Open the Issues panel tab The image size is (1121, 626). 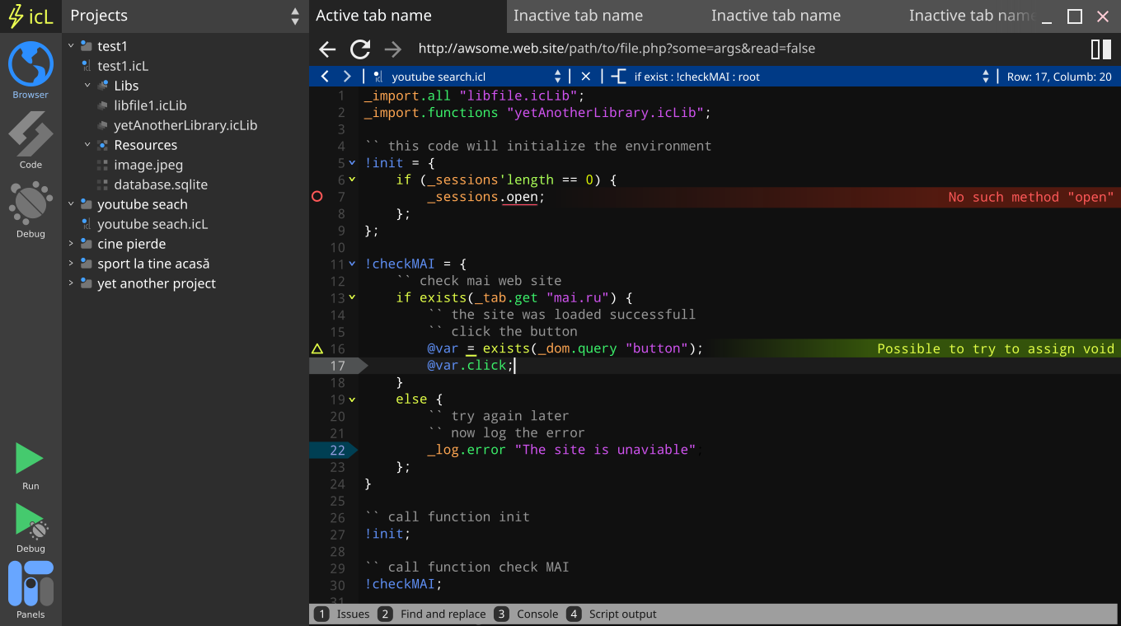pyautogui.click(x=343, y=614)
